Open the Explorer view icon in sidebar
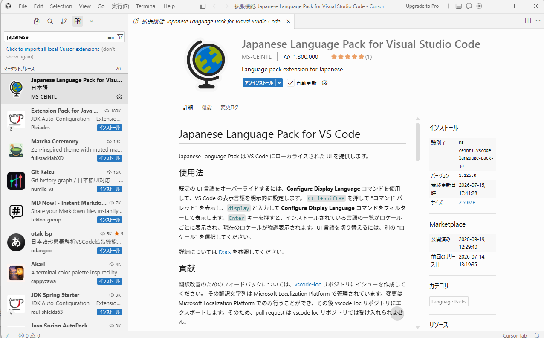544x338 pixels. click(37, 21)
